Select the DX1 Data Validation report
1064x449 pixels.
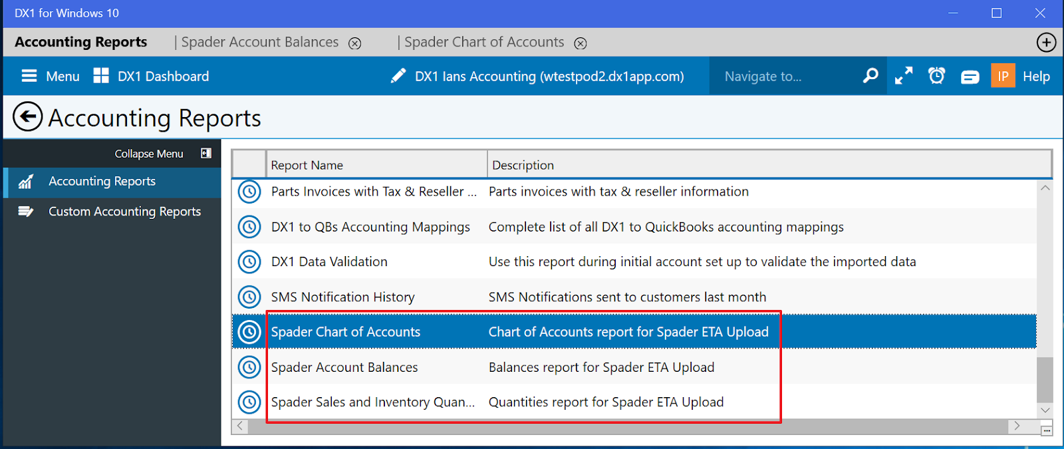point(329,262)
